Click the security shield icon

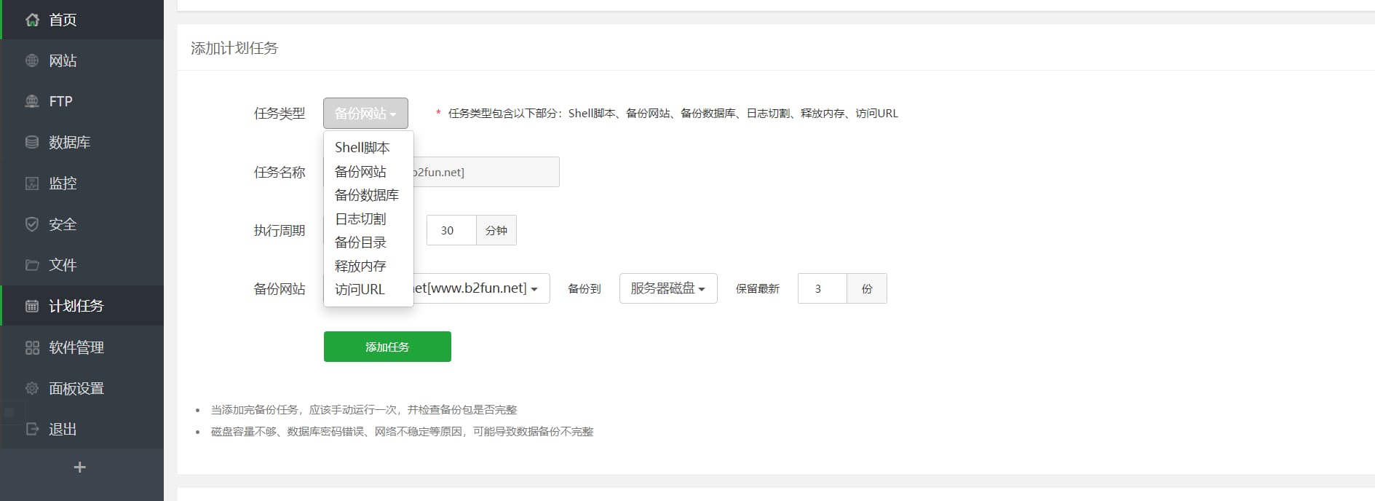pos(32,224)
